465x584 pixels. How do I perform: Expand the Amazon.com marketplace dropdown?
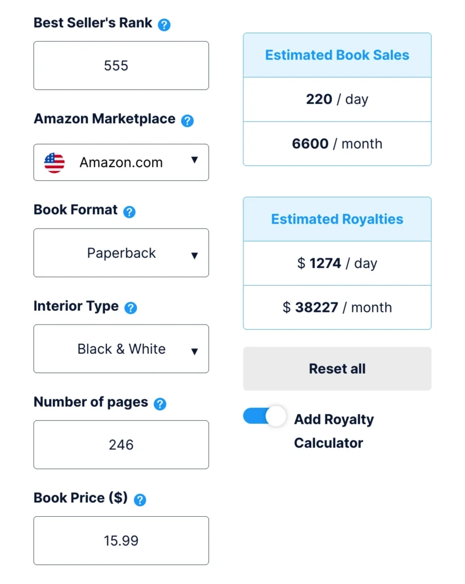(x=121, y=163)
